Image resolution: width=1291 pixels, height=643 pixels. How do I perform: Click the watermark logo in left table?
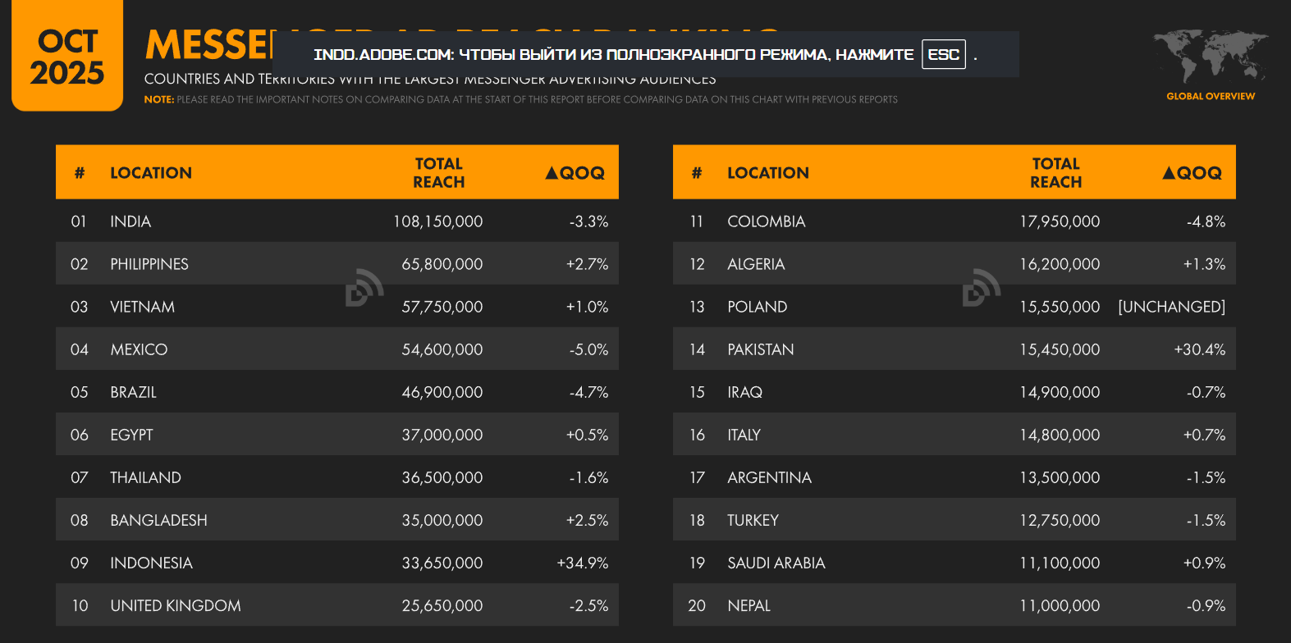coord(364,287)
